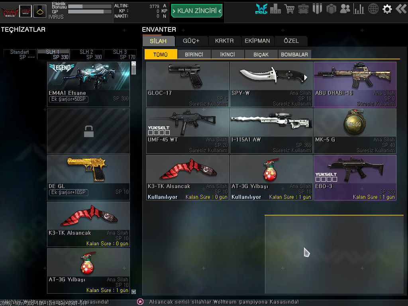Select the TÜMÜ filter tab
This screenshot has height=306, width=408.
coord(161,54)
